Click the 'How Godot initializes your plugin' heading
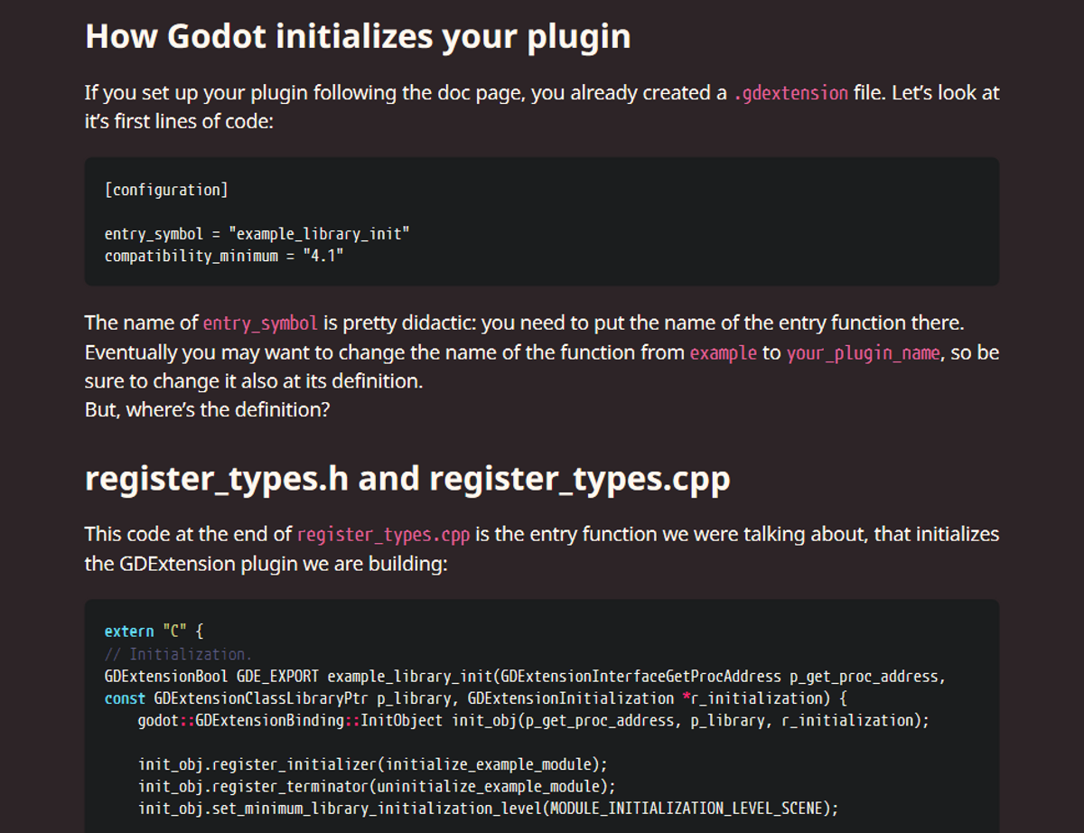Image resolution: width=1084 pixels, height=833 pixels. pyautogui.click(x=358, y=37)
